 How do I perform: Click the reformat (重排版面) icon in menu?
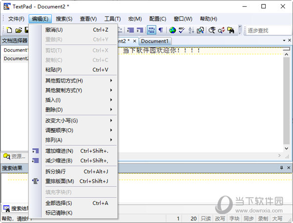pos(35,181)
